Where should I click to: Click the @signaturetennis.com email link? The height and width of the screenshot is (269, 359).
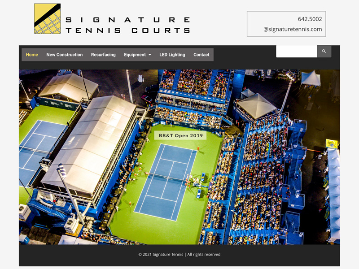(293, 29)
